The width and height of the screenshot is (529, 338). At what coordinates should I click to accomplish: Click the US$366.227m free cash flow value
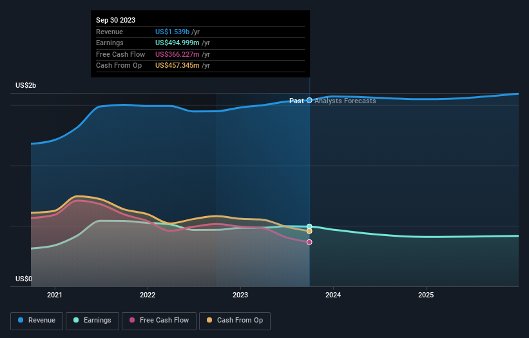[x=177, y=54]
